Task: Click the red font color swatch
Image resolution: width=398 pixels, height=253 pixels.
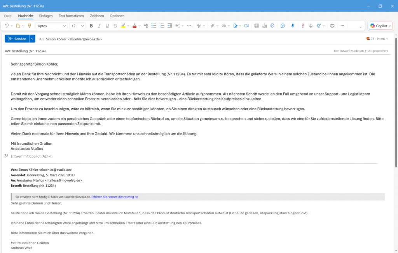Action: 134,26
